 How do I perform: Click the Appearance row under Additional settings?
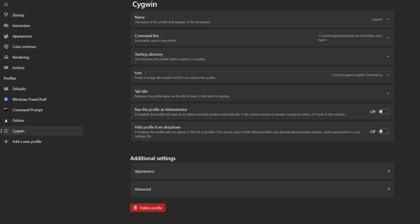pos(262,171)
